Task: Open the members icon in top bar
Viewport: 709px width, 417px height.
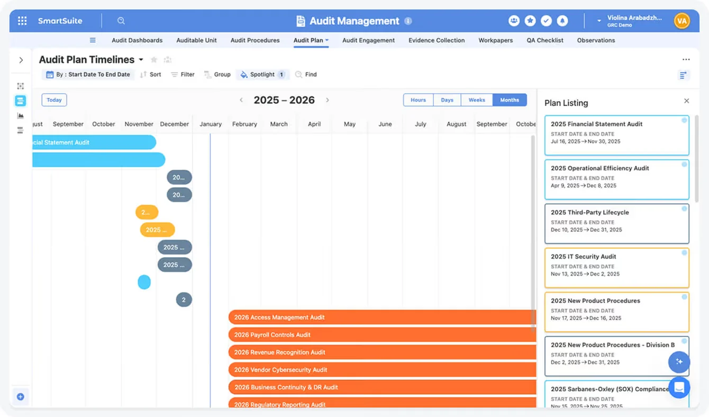Action: point(514,21)
